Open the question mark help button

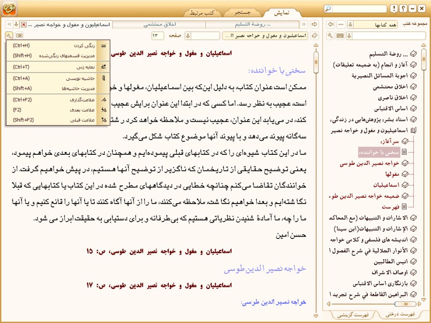click(x=403, y=9)
